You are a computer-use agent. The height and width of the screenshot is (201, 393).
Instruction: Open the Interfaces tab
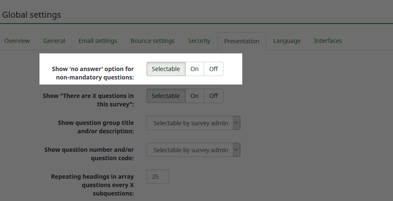[x=328, y=41]
